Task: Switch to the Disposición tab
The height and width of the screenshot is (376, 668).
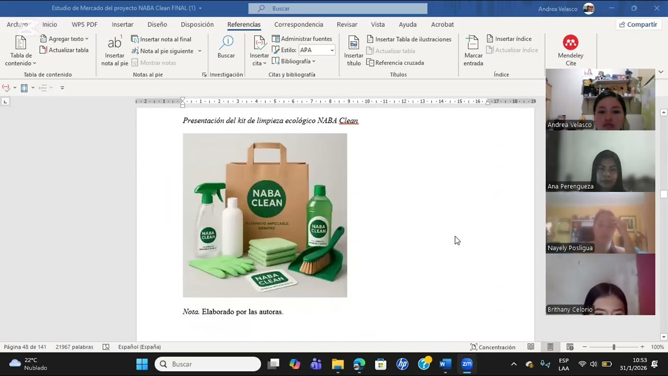Action: point(197,25)
